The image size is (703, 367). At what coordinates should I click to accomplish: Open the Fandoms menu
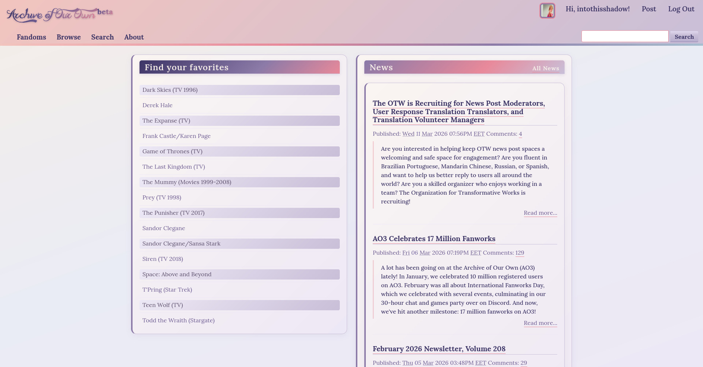click(x=31, y=37)
